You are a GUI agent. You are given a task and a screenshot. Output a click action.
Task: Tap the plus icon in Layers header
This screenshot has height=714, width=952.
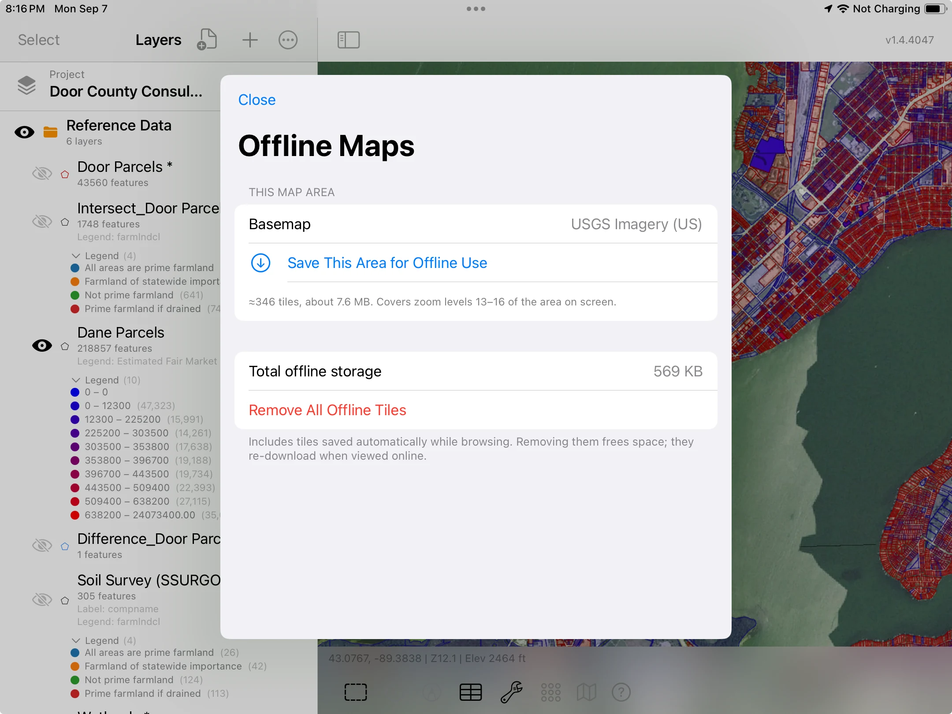tap(250, 40)
